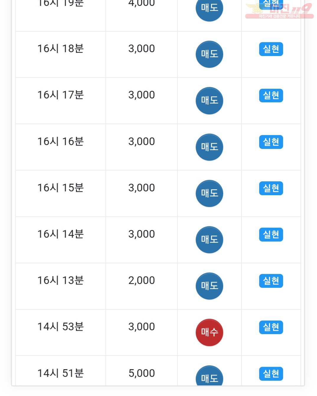Click the 매도 circle in 16시 18분 row
Image resolution: width=317 pixels, height=396 pixels.
click(x=209, y=54)
